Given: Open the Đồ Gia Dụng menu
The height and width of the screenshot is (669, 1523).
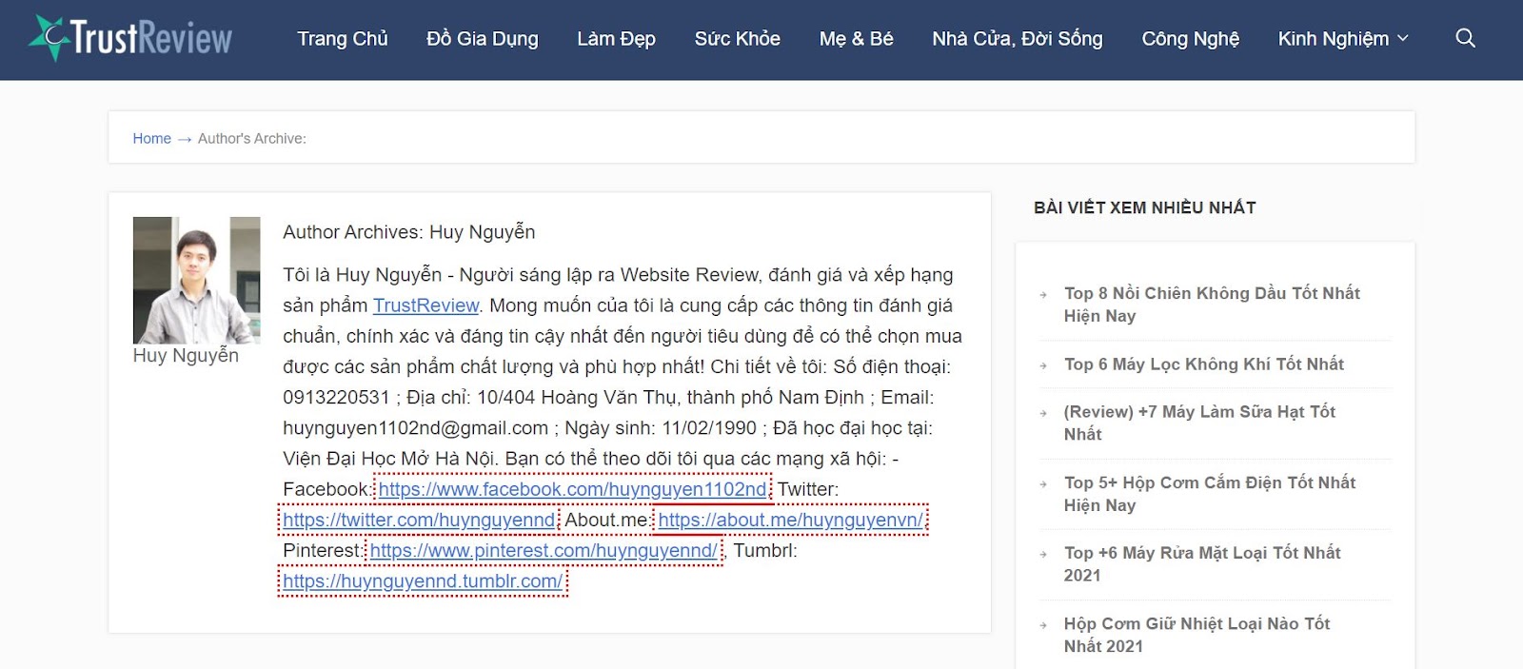Looking at the screenshot, I should (483, 39).
